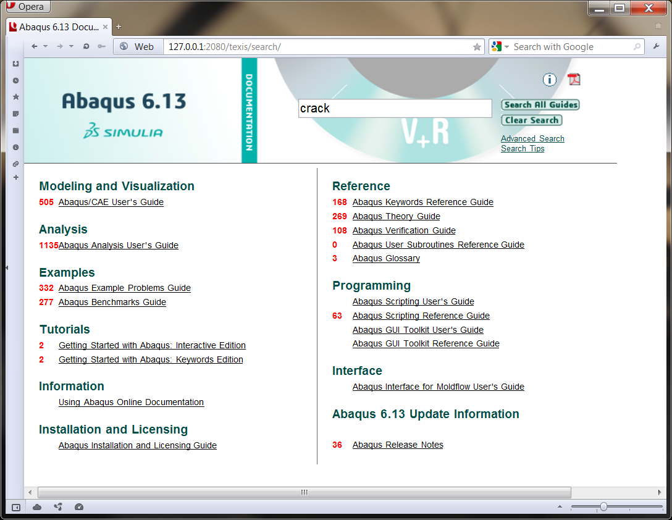672x520 pixels.
Task: Go forward with the forward arrow
Action: click(x=60, y=46)
